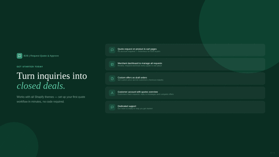This screenshot has width=279, height=157.
Task: Click 'Set custom price' subtitle text
Action: 141,80
